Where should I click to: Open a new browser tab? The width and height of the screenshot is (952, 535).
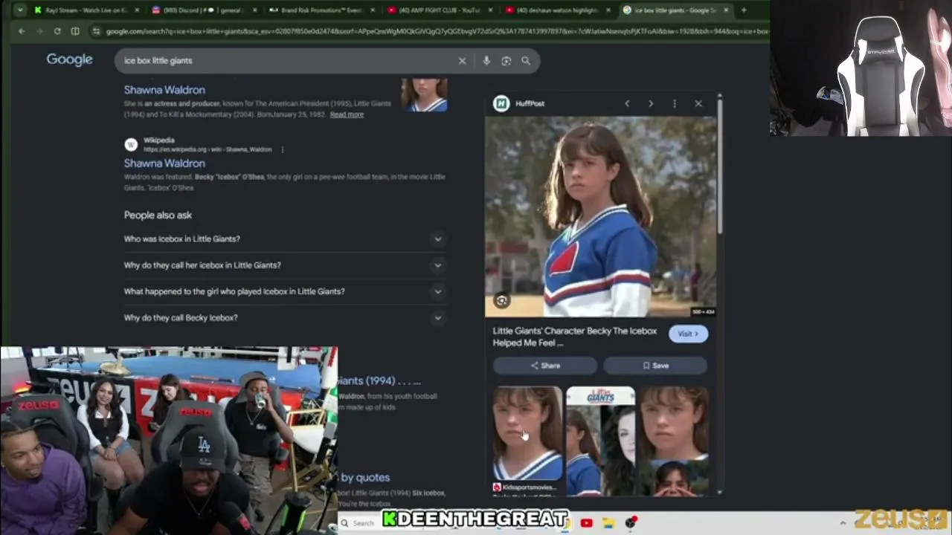point(744,10)
